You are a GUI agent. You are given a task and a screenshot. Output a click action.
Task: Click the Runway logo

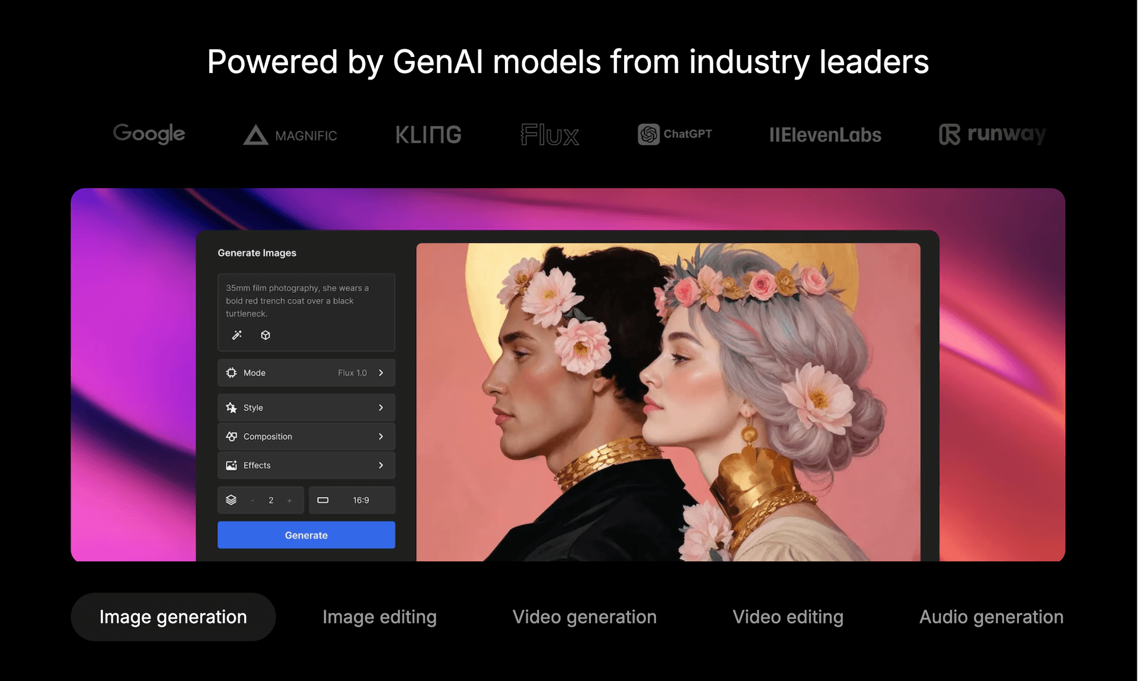point(992,134)
